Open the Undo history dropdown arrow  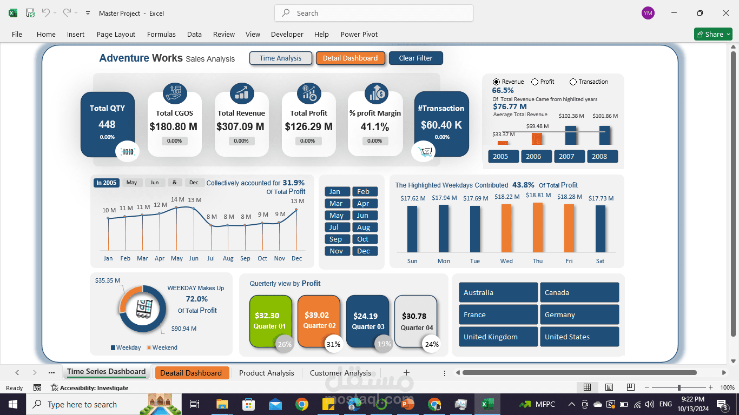[55, 13]
